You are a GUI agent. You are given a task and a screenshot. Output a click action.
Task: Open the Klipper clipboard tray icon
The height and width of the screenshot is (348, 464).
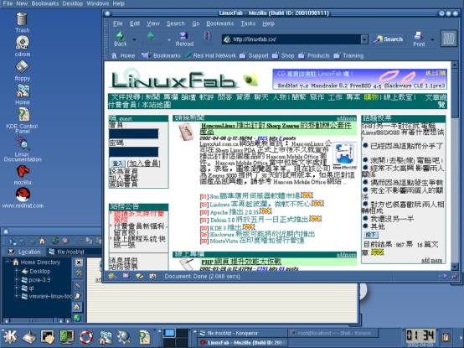click(445, 337)
